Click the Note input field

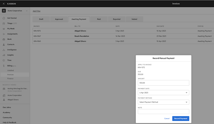[x=164, y=112]
